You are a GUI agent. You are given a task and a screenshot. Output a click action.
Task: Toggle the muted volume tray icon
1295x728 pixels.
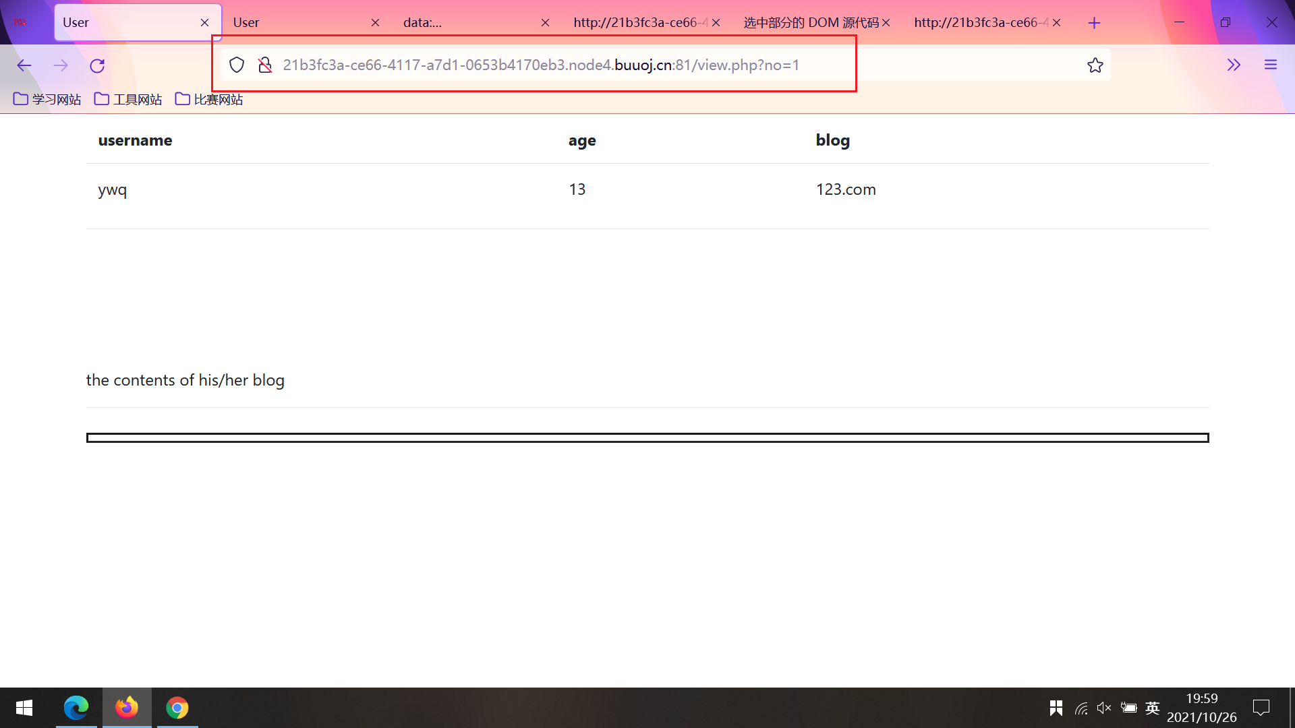(x=1104, y=707)
